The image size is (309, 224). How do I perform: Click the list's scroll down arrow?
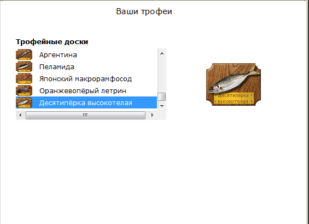(162, 106)
